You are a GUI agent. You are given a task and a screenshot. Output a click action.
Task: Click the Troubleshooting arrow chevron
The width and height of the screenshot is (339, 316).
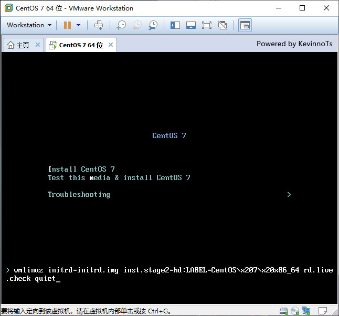(289, 194)
